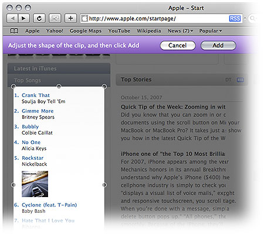Click the Top Stories heading
Viewport: 264px width, 238px height.
tap(136, 80)
